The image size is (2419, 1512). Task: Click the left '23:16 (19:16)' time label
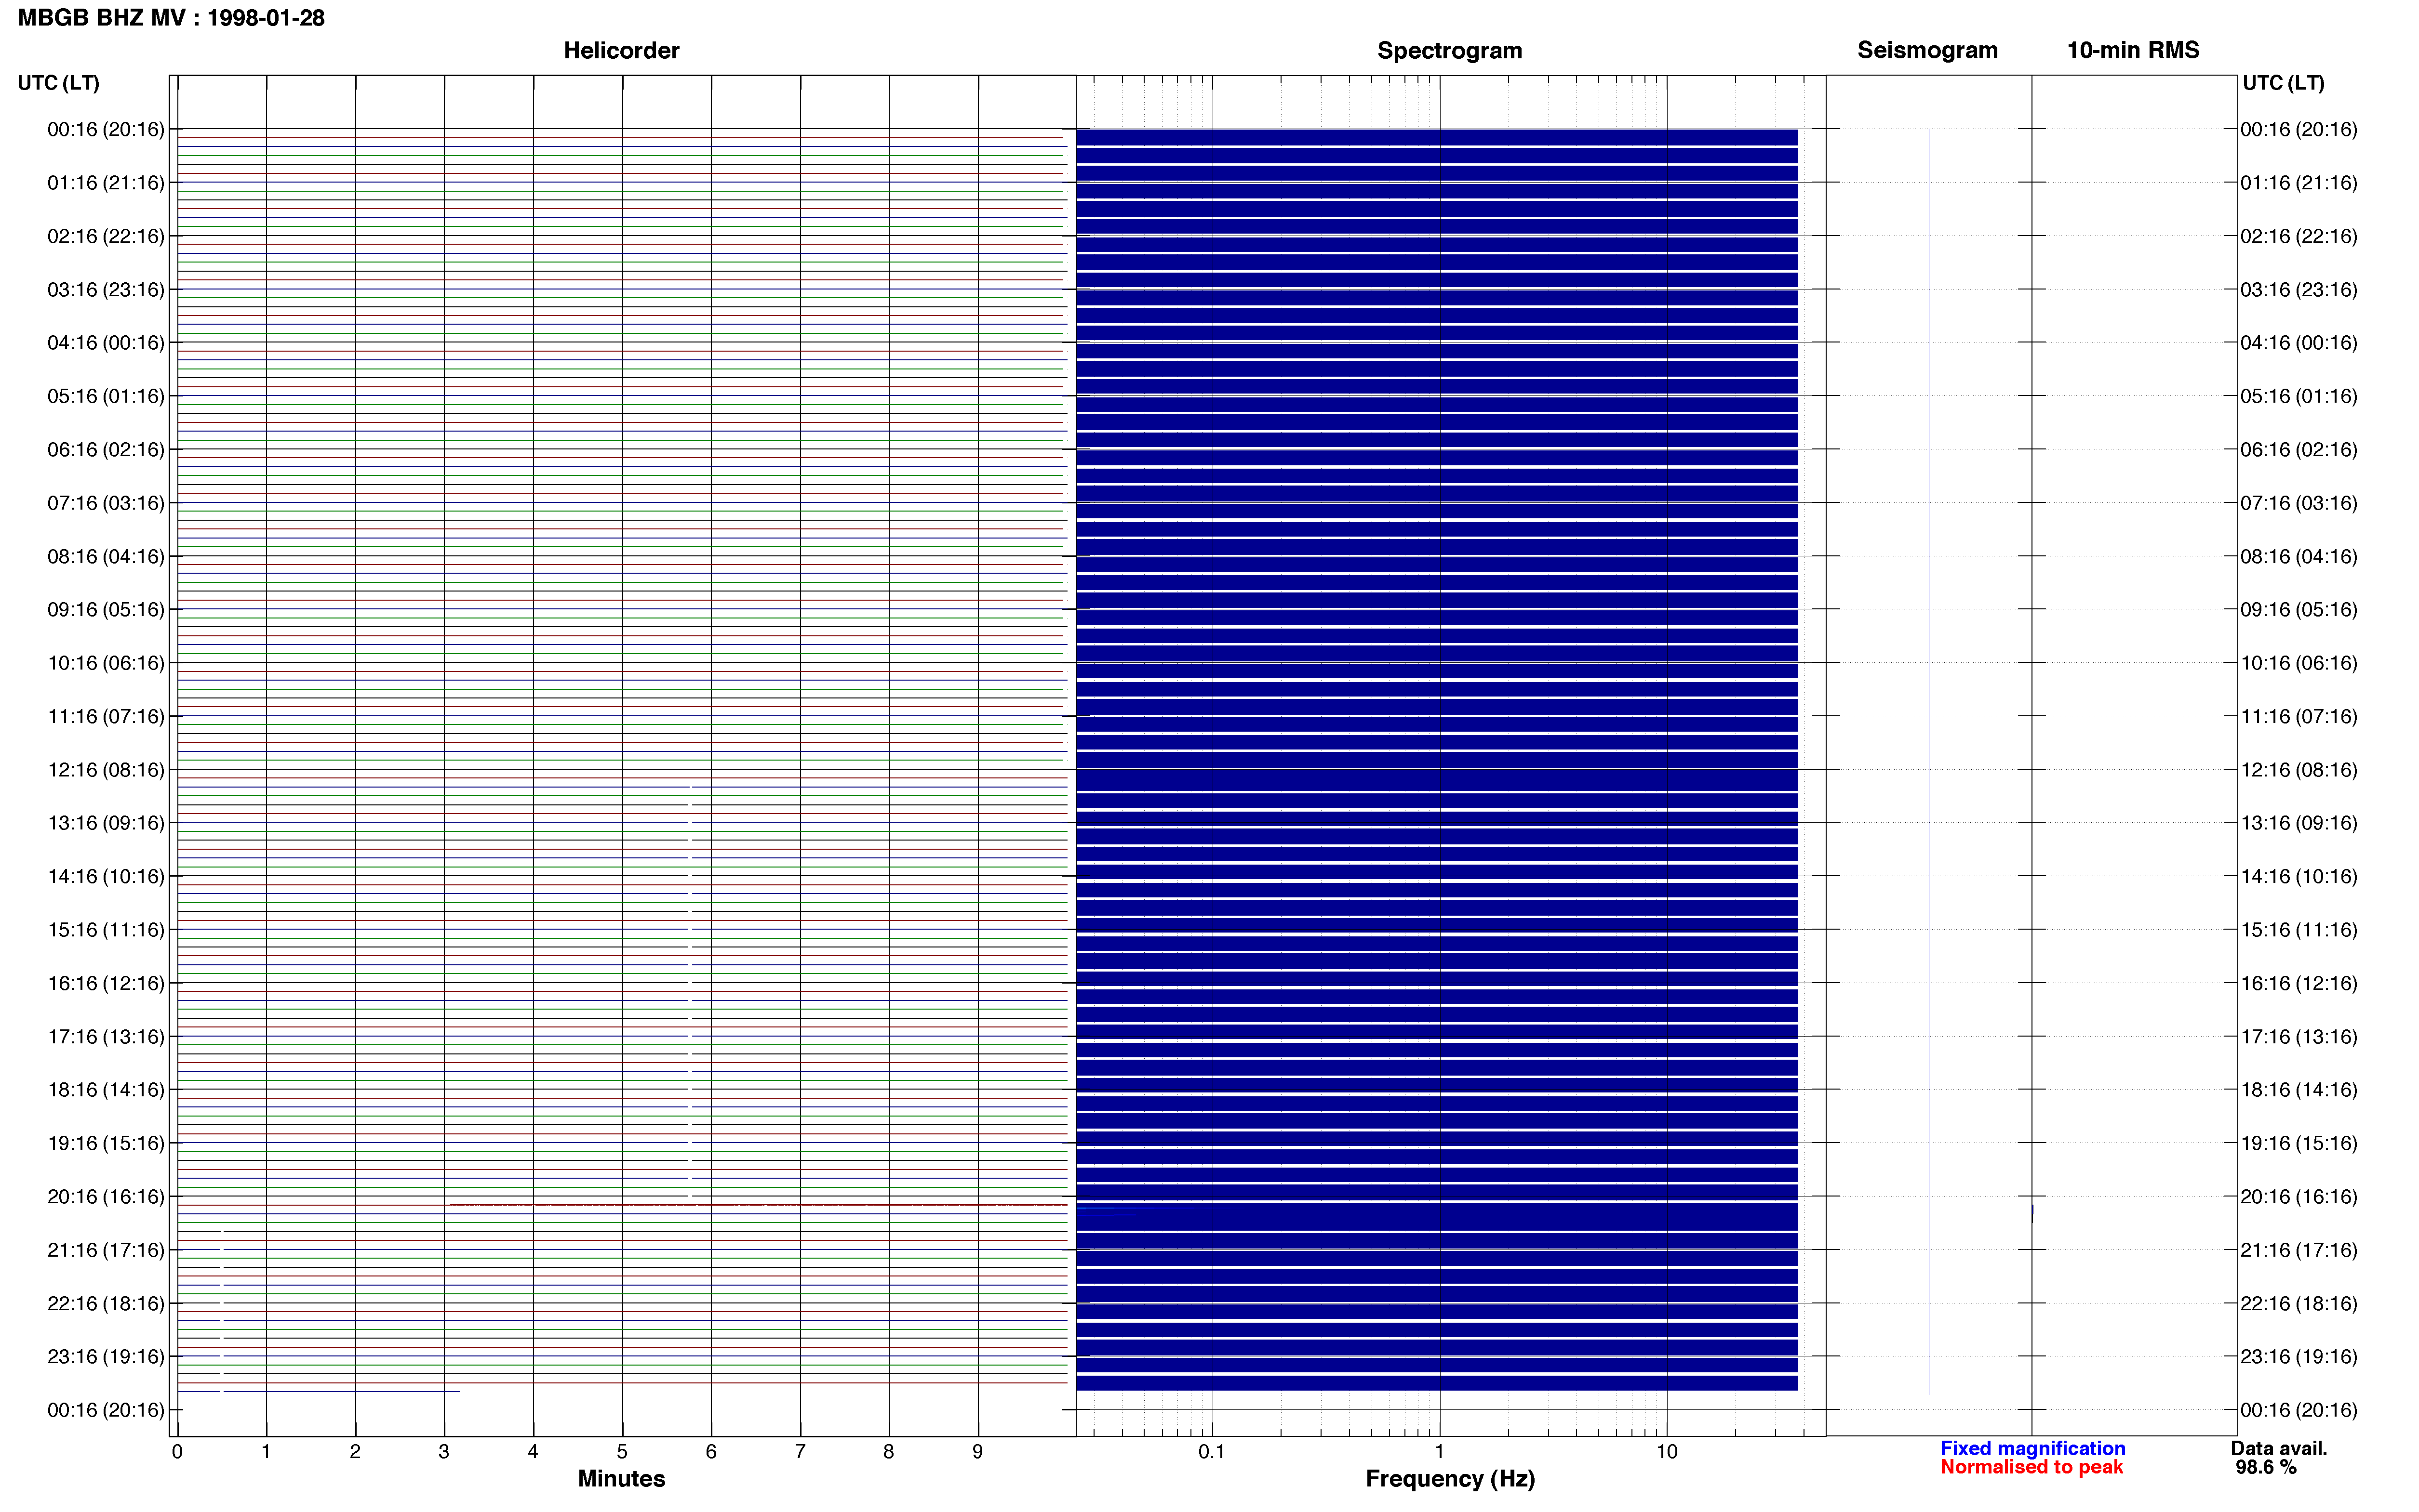pos(106,1356)
